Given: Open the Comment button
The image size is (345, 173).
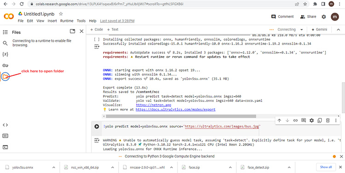Looking at the screenshot, I should pos(282,17).
